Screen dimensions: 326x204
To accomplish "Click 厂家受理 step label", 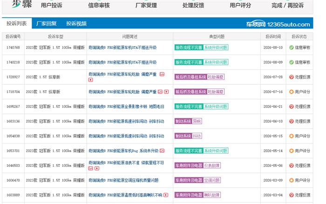I will pyautogui.click(x=146, y=6).
